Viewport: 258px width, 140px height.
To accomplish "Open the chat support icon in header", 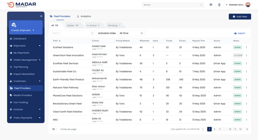I will click(x=211, y=5).
